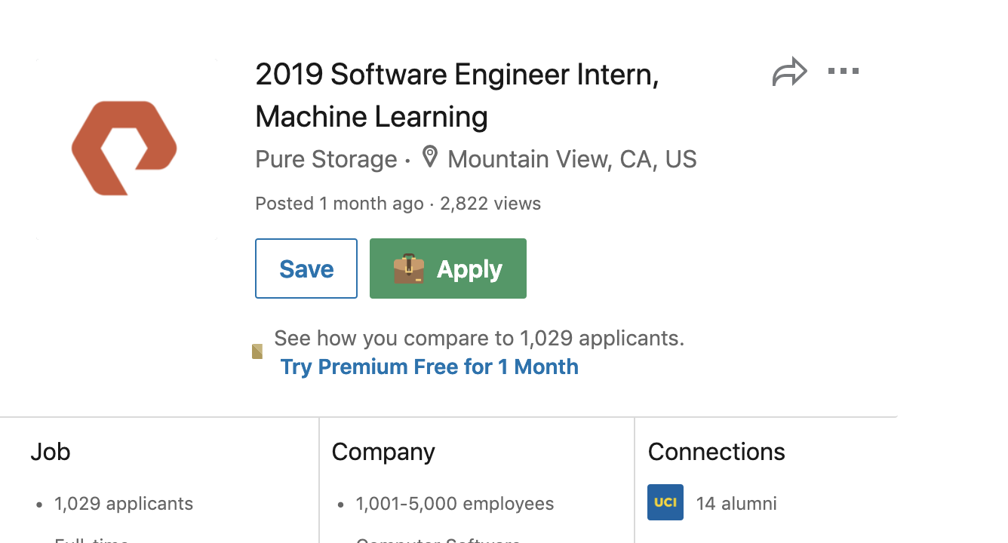Open the Pure Storage company name link
The image size is (1008, 543).
[x=326, y=159]
